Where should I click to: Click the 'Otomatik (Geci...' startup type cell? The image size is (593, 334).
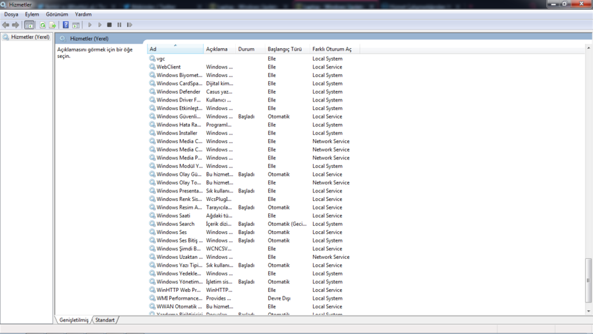click(287, 223)
